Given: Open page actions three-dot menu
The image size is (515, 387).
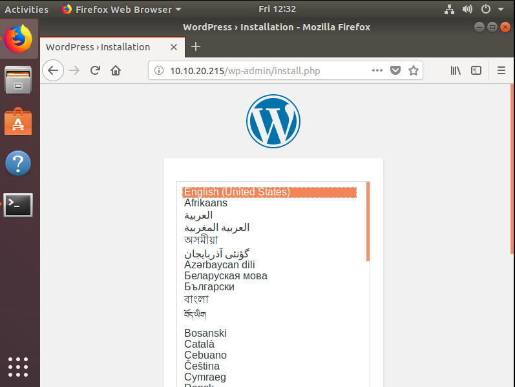Looking at the screenshot, I should pyautogui.click(x=377, y=70).
